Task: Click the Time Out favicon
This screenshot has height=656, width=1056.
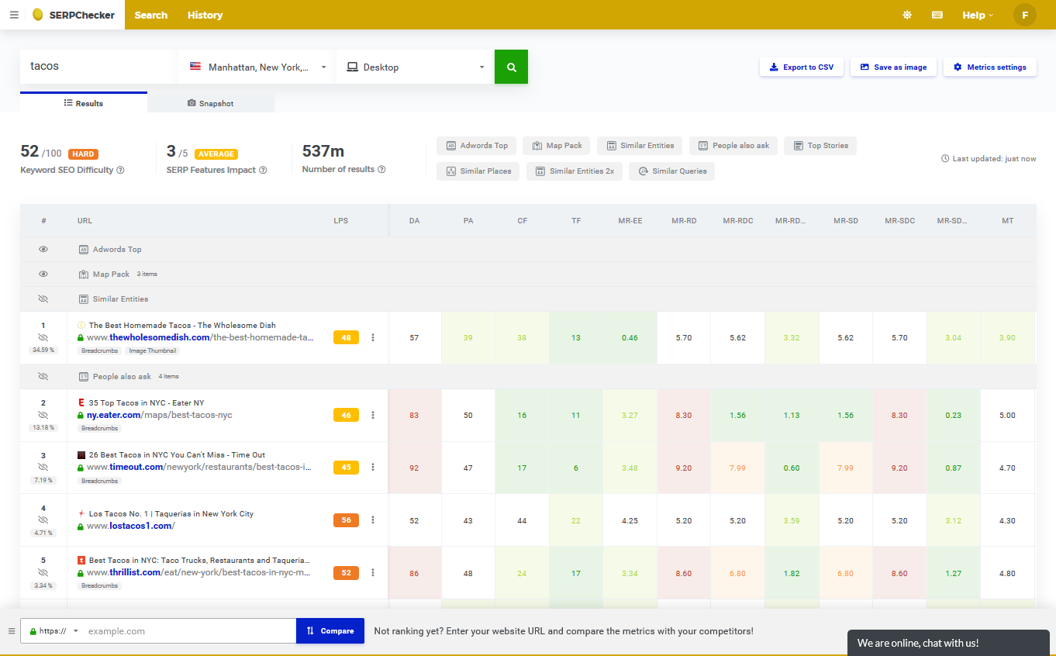Action: click(81, 454)
